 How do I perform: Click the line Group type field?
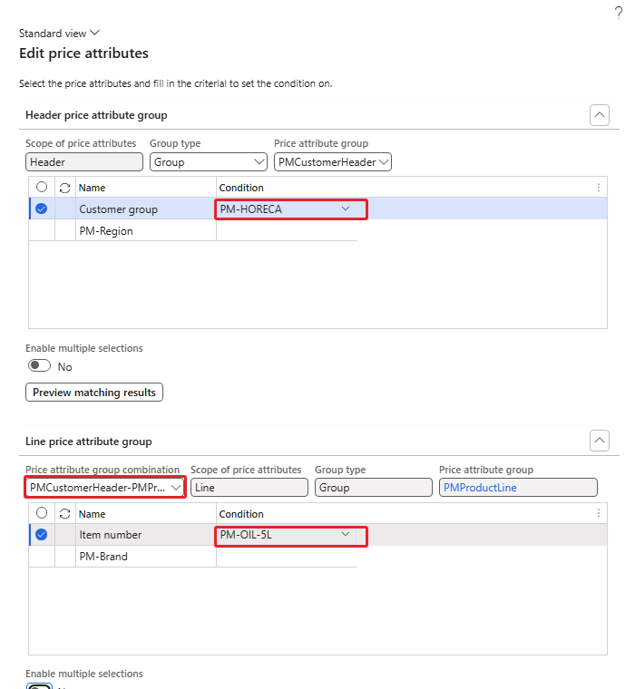(x=374, y=488)
